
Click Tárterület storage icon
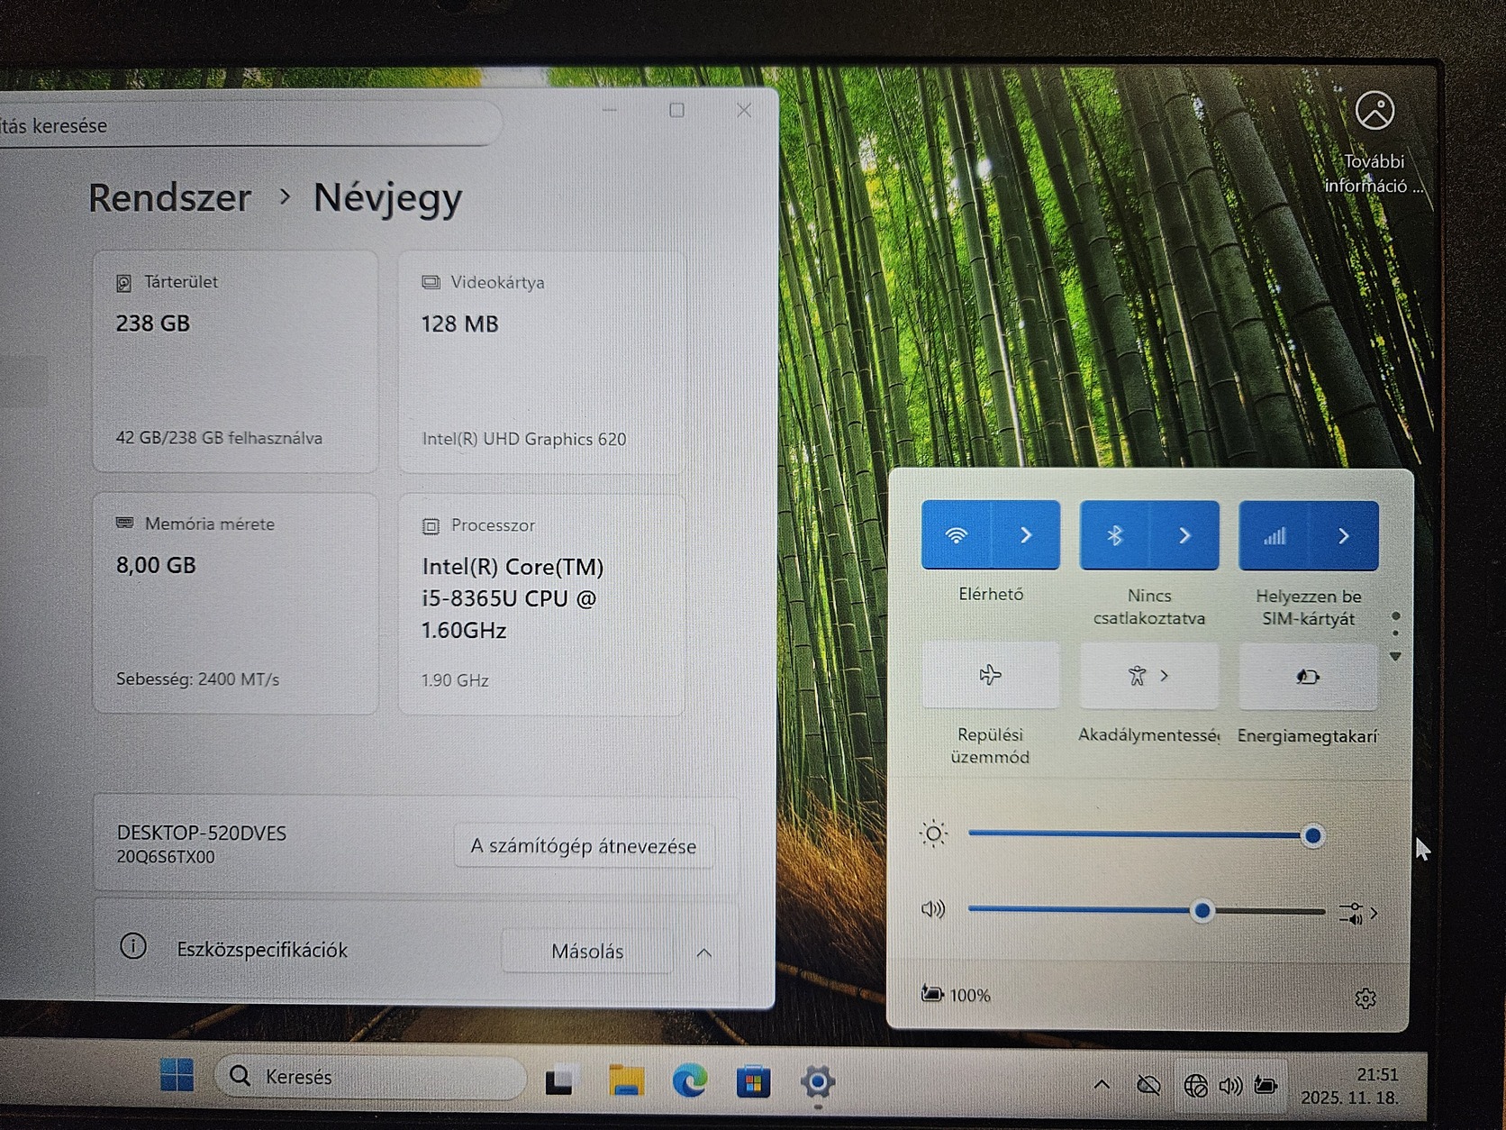[124, 283]
